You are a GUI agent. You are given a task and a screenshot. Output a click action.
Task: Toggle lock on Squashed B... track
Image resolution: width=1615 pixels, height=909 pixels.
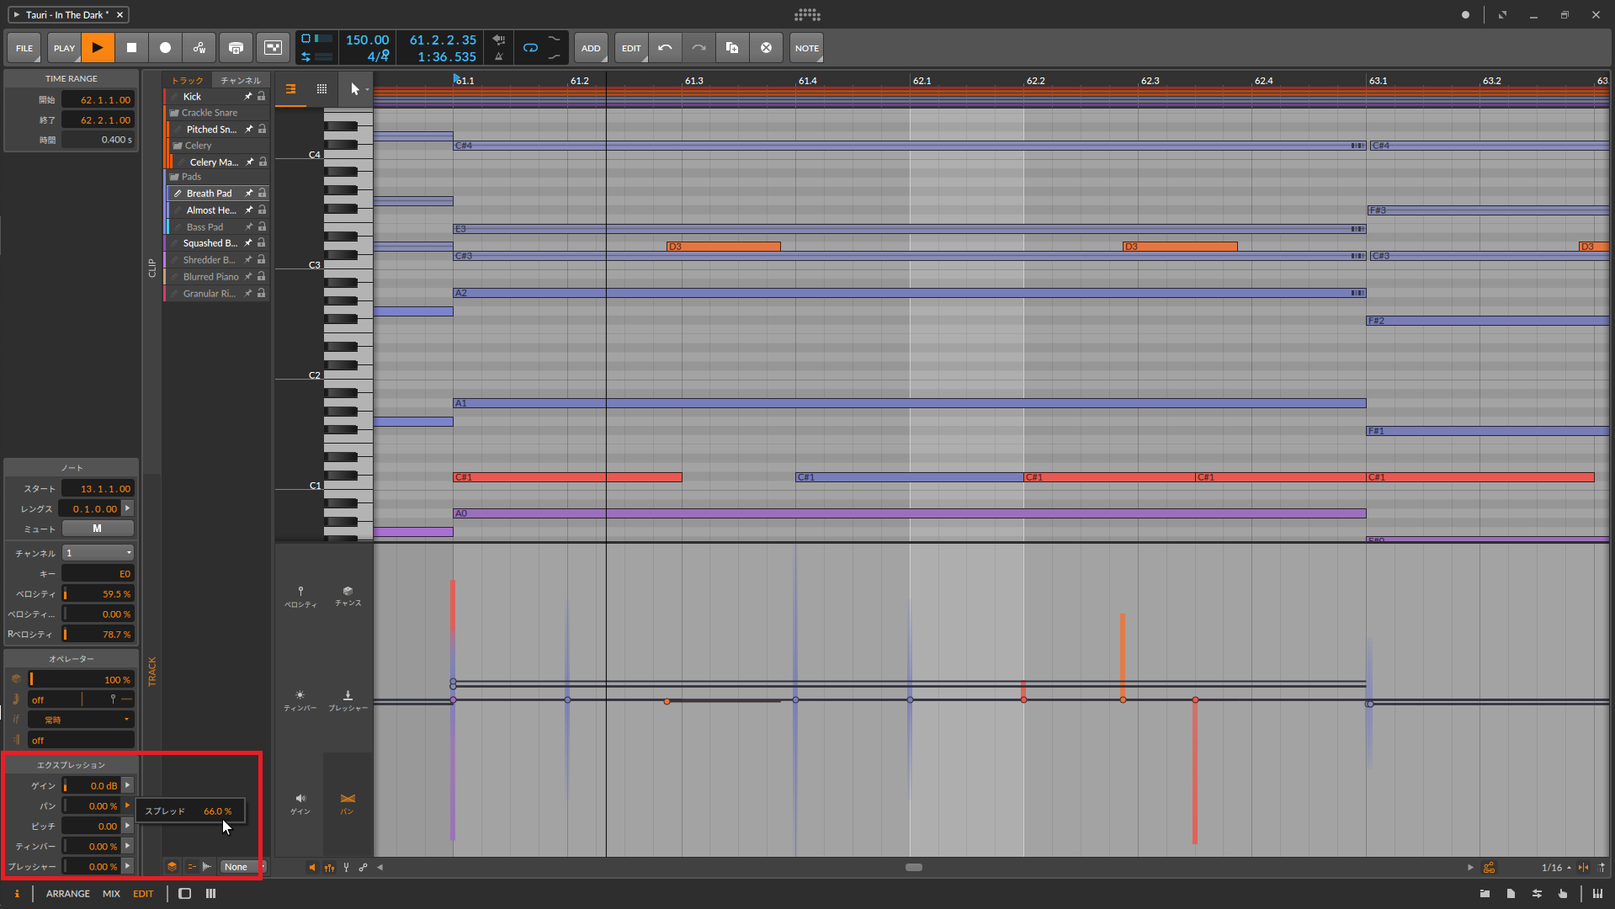click(x=261, y=243)
